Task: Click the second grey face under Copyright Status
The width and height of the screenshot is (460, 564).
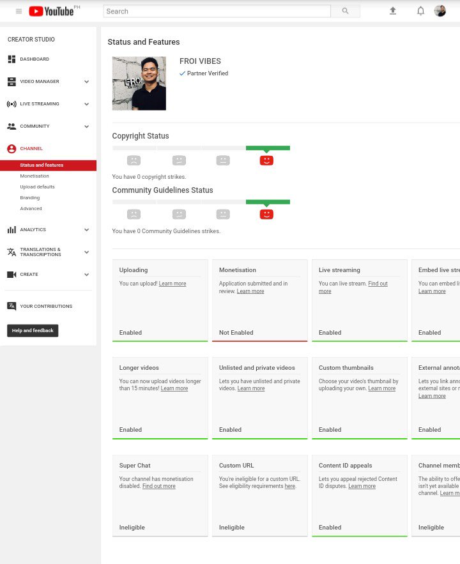Action: tap(179, 160)
